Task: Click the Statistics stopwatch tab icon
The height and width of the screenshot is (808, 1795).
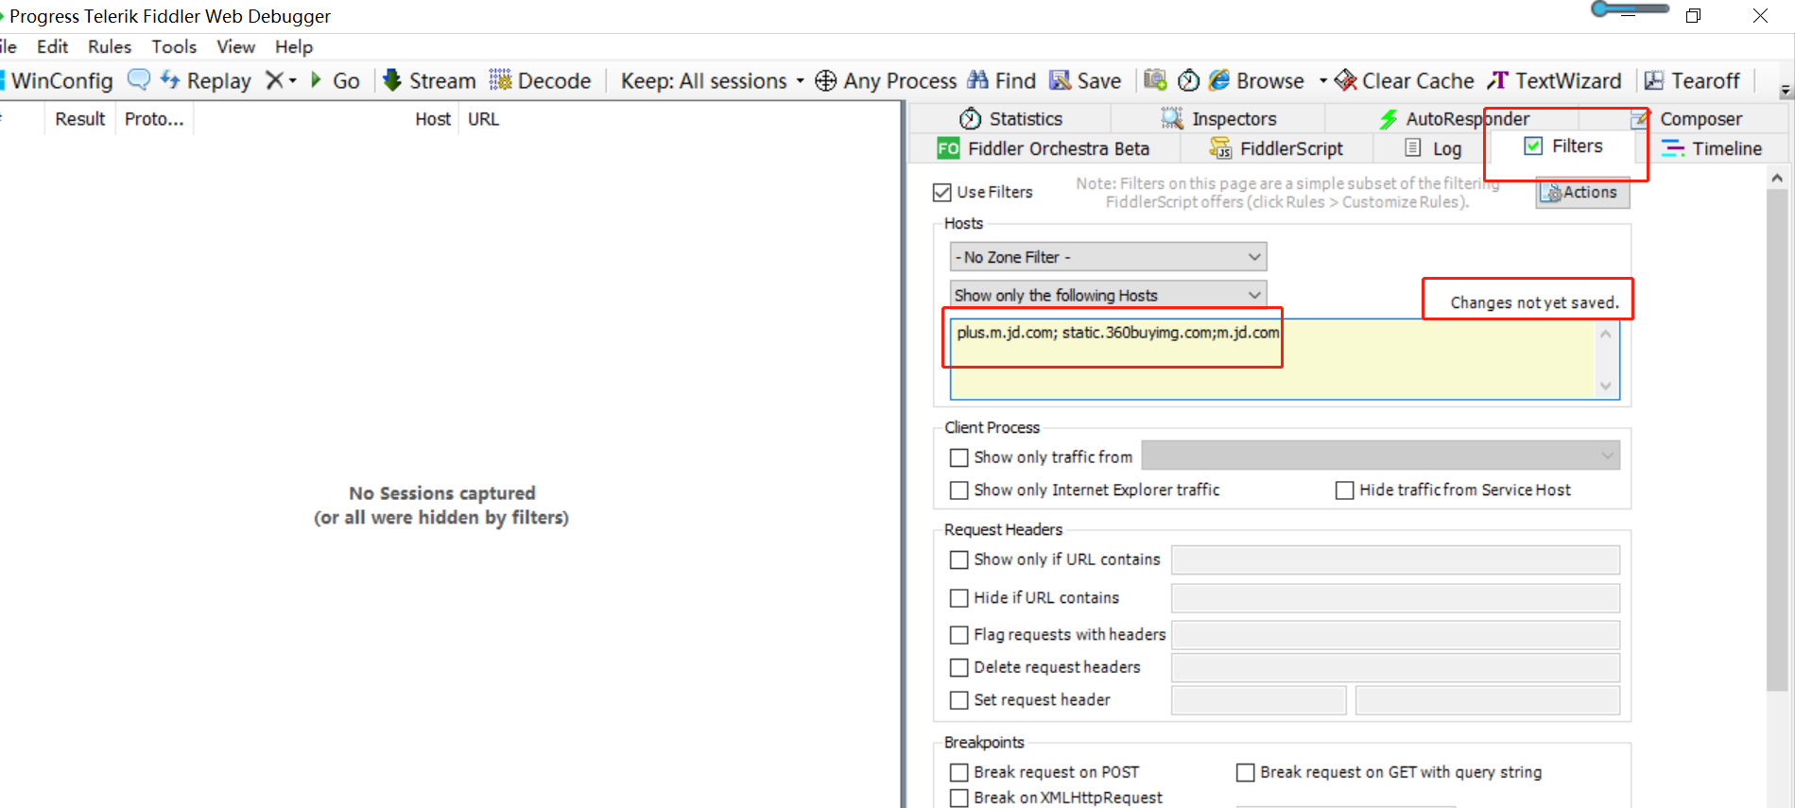Action: click(x=970, y=118)
